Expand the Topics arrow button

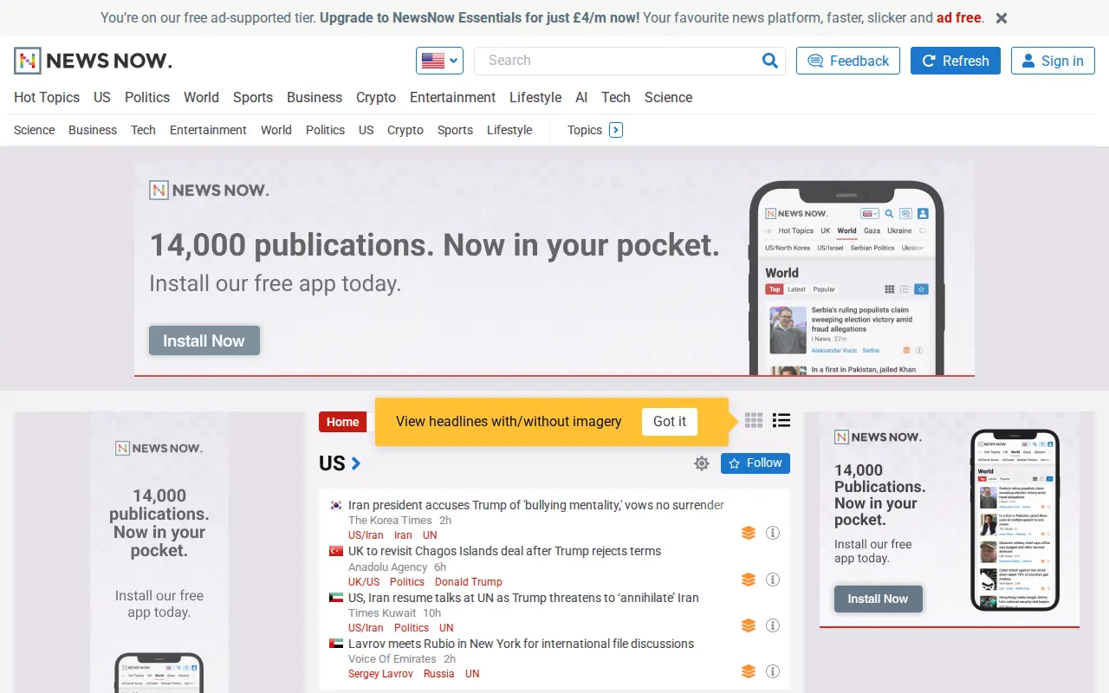tap(616, 130)
